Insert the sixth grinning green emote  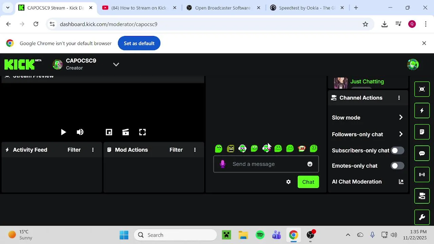[x=278, y=148]
